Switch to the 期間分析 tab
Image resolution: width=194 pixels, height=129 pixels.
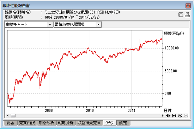tap(47, 123)
